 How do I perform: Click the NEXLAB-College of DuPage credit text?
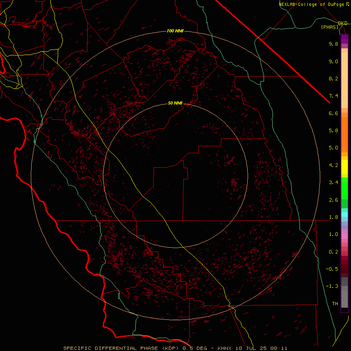(x=314, y=4)
